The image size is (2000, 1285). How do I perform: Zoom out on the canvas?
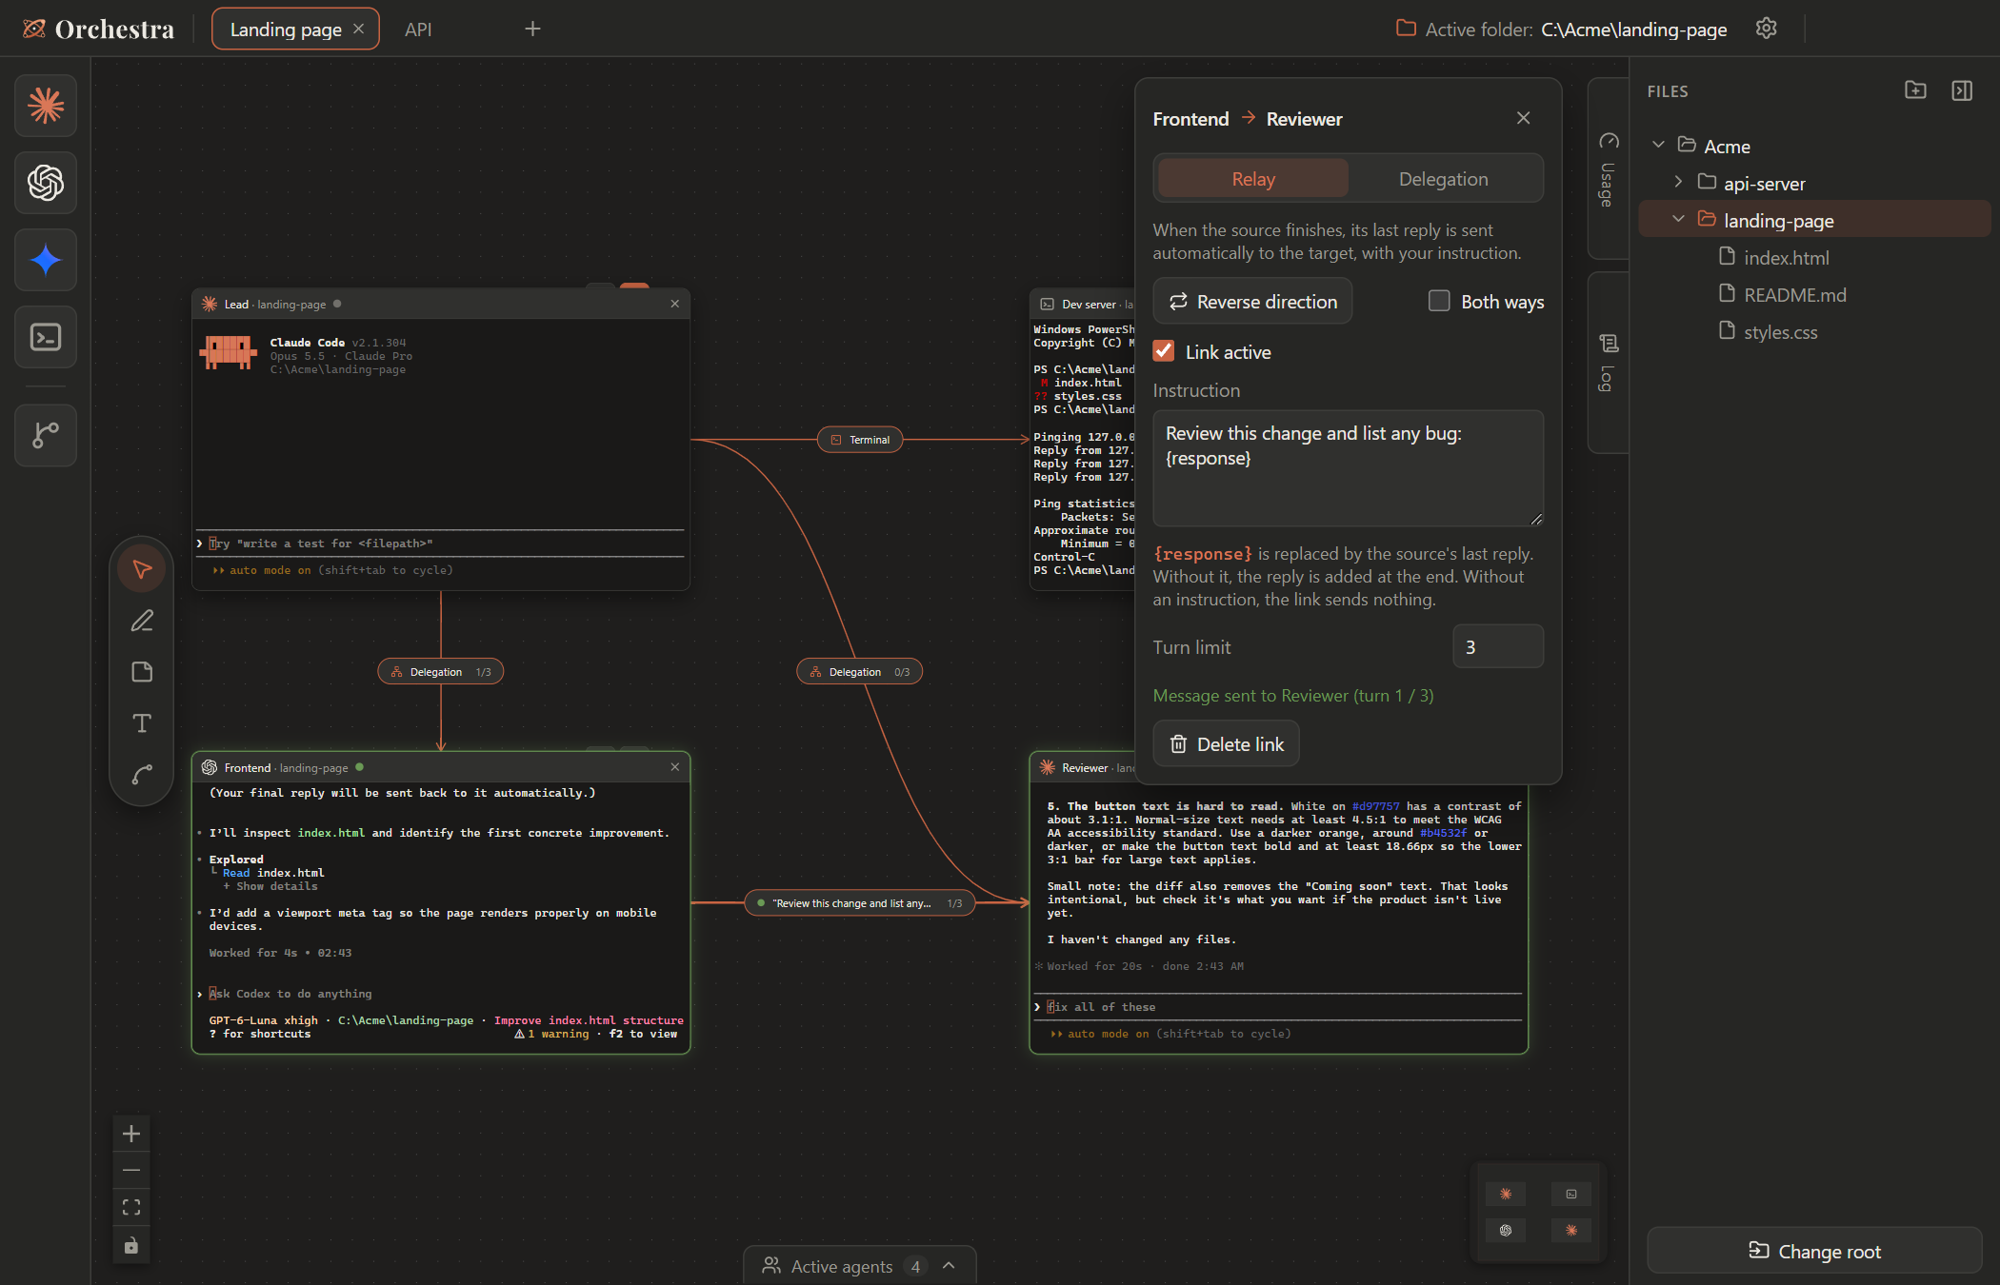point(131,1171)
